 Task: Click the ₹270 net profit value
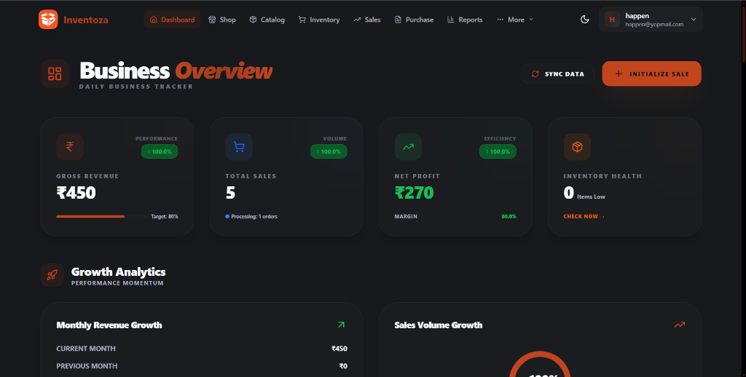(414, 193)
